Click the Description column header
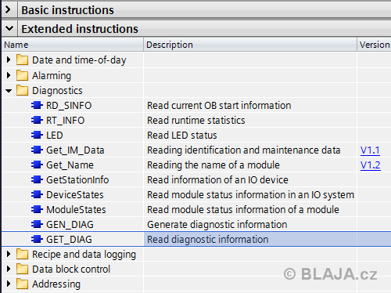This screenshot has width=391, height=293. point(250,45)
